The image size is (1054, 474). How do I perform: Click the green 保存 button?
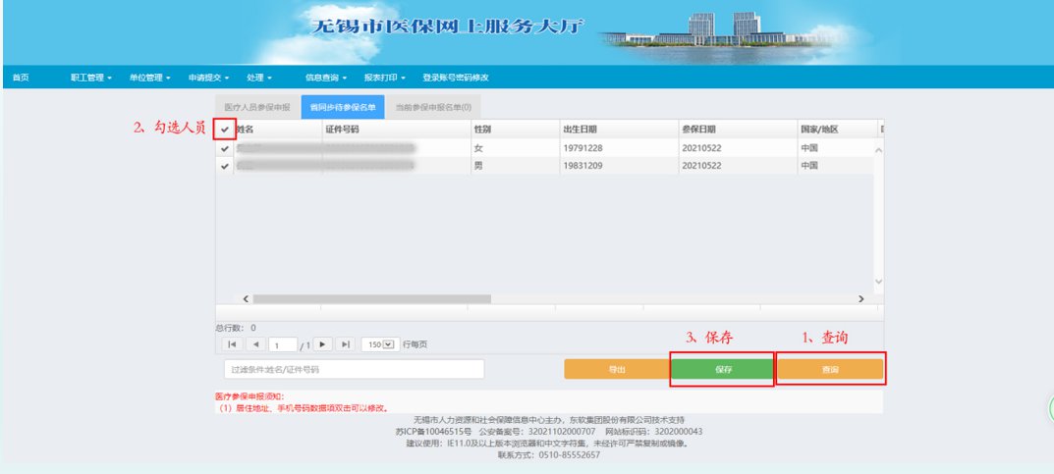tap(723, 369)
